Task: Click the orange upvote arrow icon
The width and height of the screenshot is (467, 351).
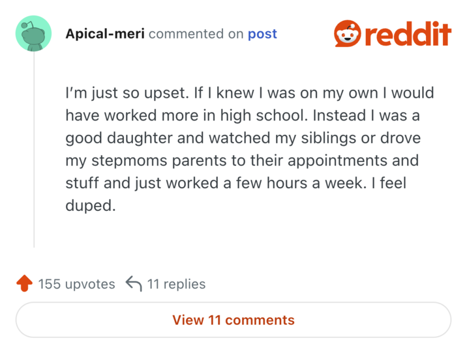Action: 24,284
